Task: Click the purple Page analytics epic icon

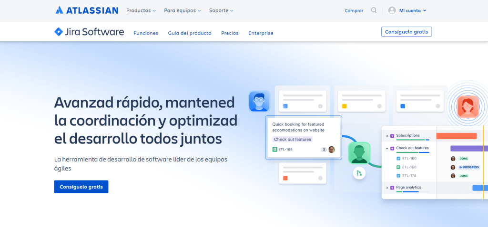Action: 392,188
